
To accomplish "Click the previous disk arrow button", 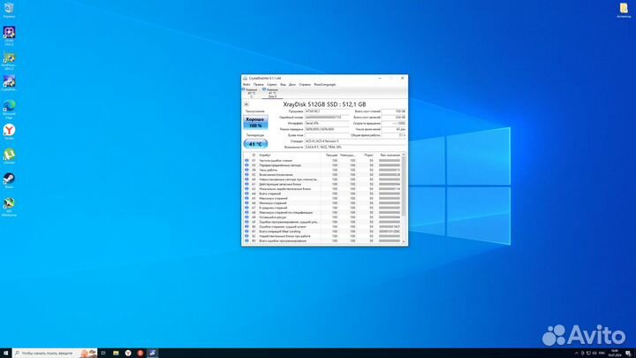I will tap(246, 104).
